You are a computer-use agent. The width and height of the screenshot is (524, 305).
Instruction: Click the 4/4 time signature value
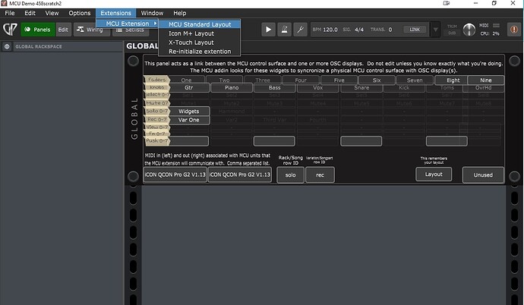coord(359,30)
